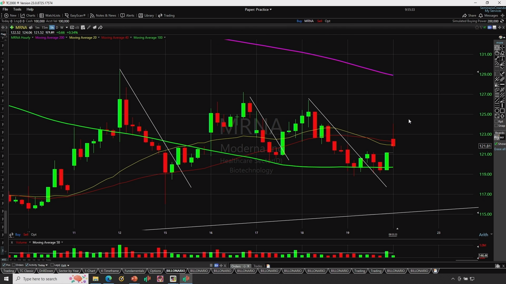This screenshot has height=284, width=506.
Task: Toggle the Orders checkbox
Action: click(14, 265)
